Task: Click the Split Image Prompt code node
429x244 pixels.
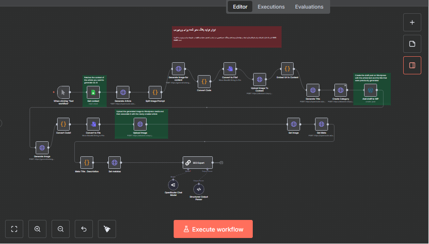Action: pos(155,92)
